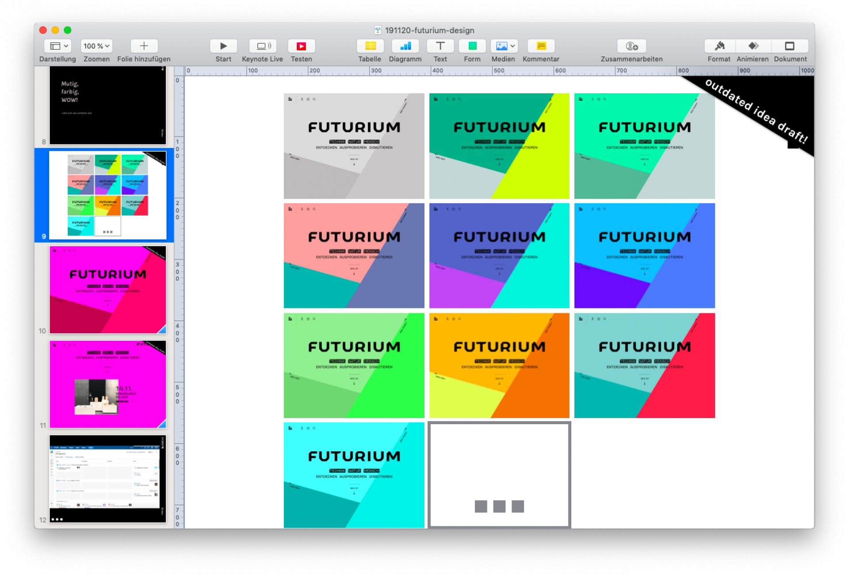Add a comment with Kommentar icon

(541, 46)
